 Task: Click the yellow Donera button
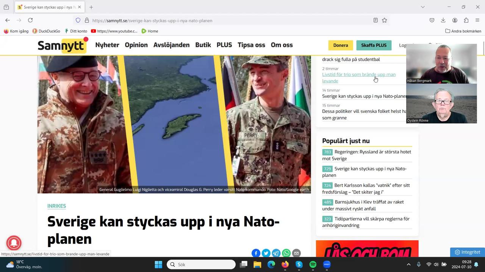(341, 45)
